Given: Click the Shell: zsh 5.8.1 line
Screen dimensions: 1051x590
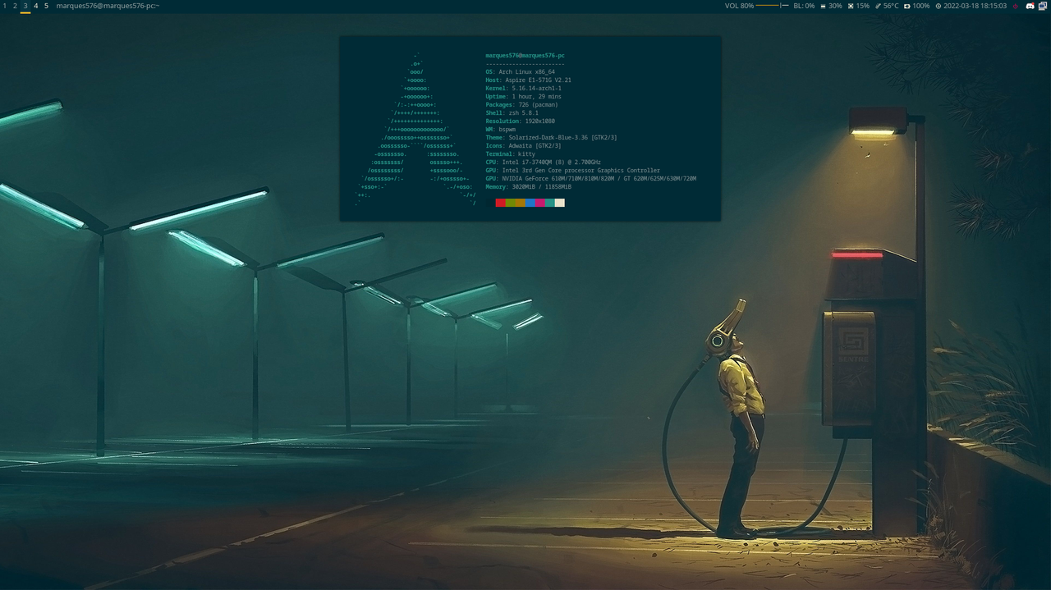Looking at the screenshot, I should coord(512,113).
